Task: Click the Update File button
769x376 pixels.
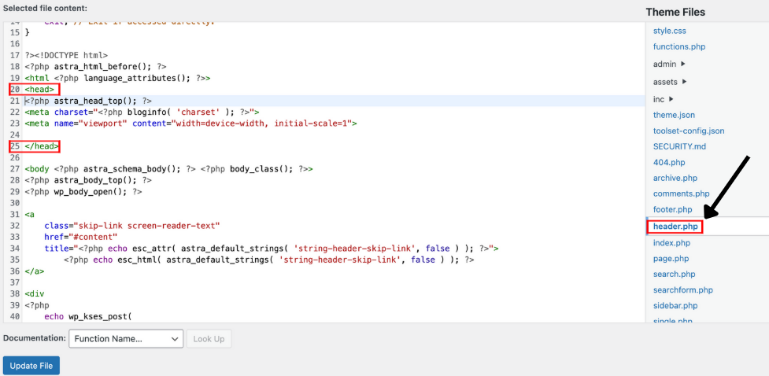Action: click(x=31, y=366)
